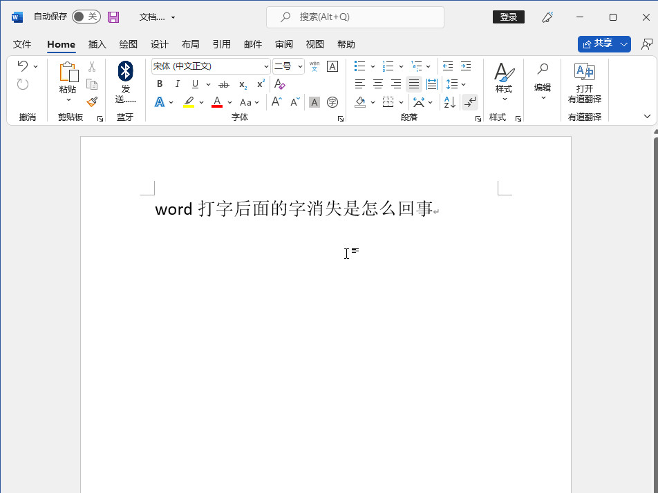Increase font size with A^ icon

277,102
